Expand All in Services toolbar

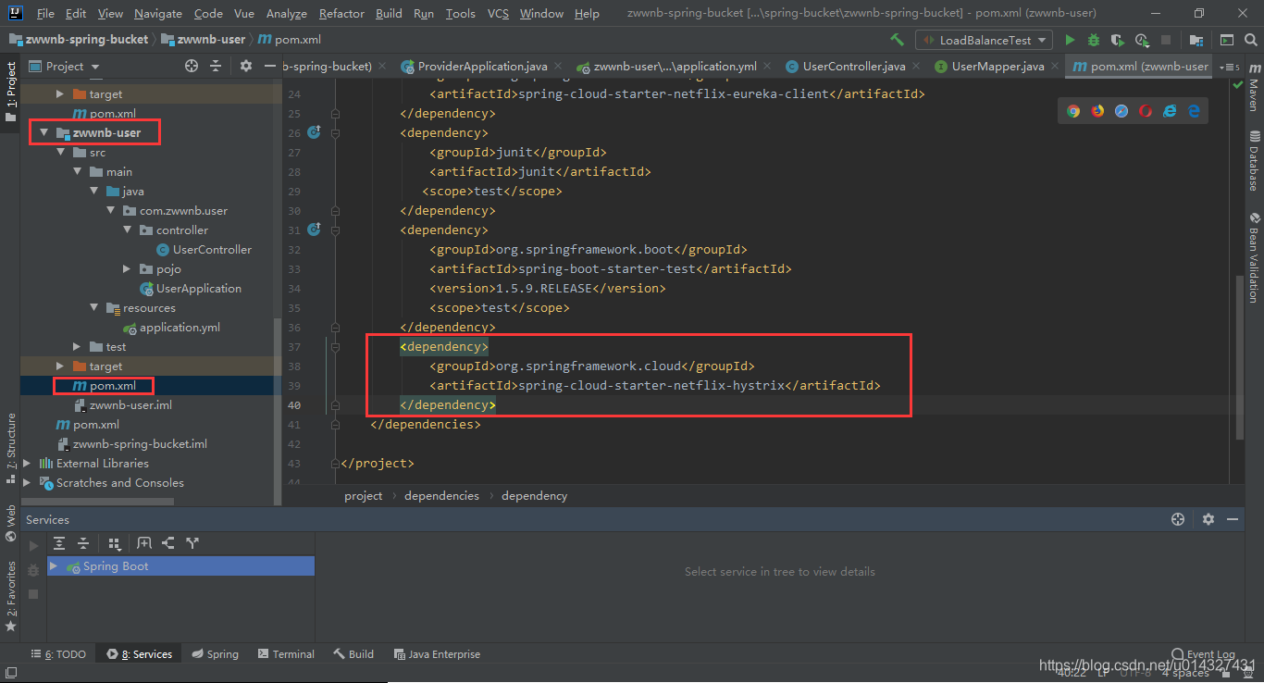point(59,543)
